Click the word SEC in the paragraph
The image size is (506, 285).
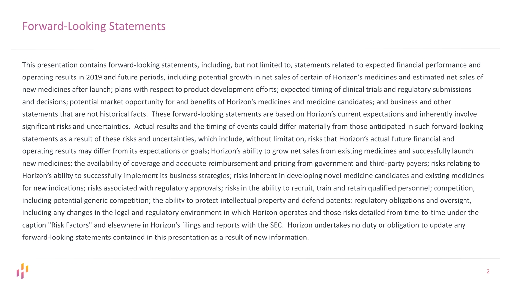click(x=276, y=225)
